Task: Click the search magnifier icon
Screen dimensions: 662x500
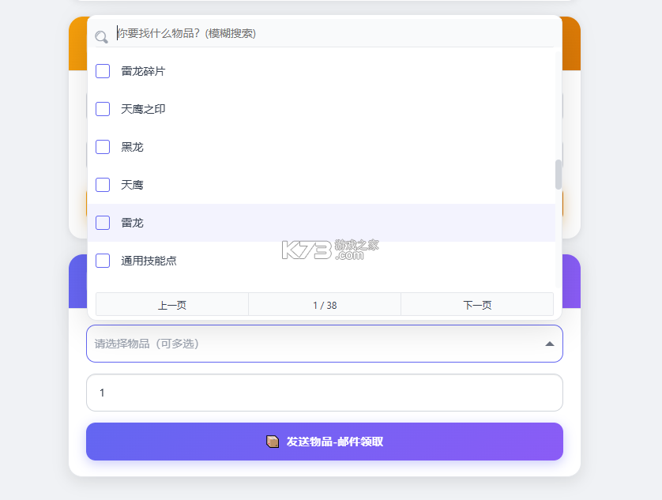Action: click(x=101, y=37)
